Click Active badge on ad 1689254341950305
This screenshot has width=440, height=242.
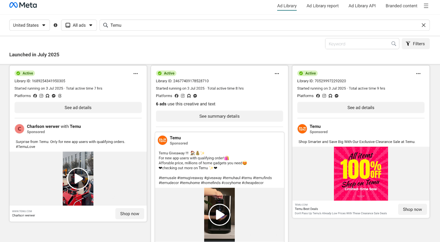click(x=25, y=73)
